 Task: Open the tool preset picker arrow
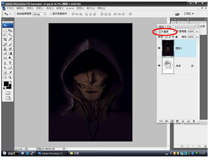10,14
